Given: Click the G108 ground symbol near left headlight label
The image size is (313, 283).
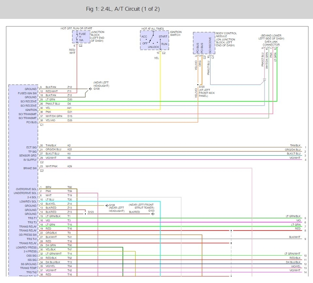Looking at the screenshot, I should [90, 89].
